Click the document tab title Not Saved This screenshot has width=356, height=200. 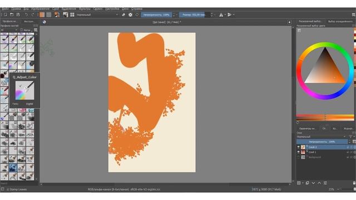pos(167,22)
